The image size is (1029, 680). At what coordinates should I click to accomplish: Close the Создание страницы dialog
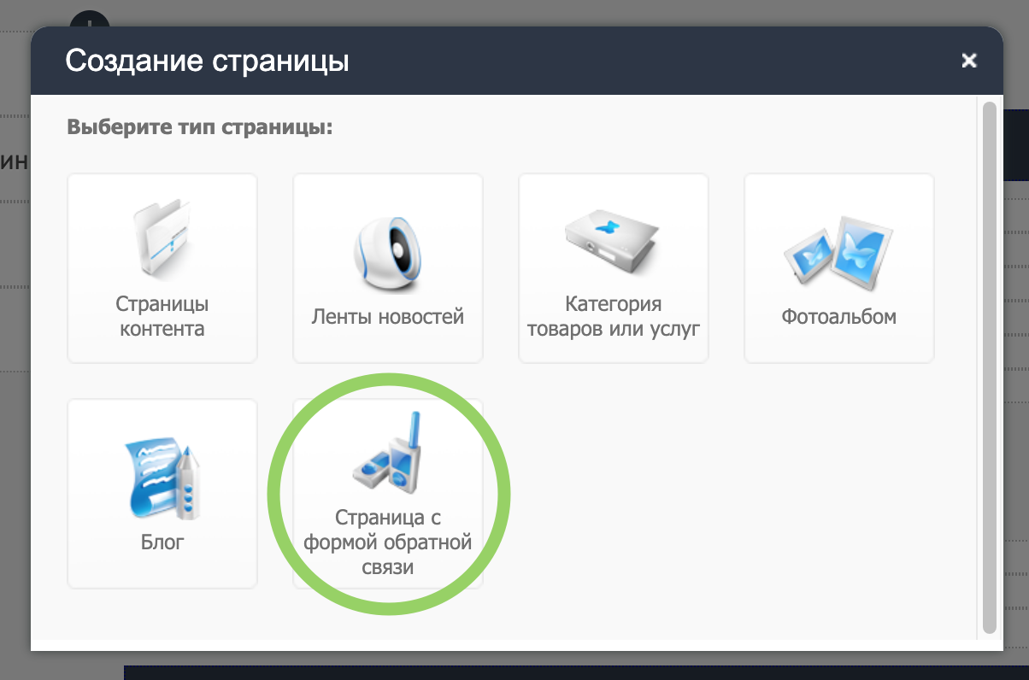[x=968, y=60]
